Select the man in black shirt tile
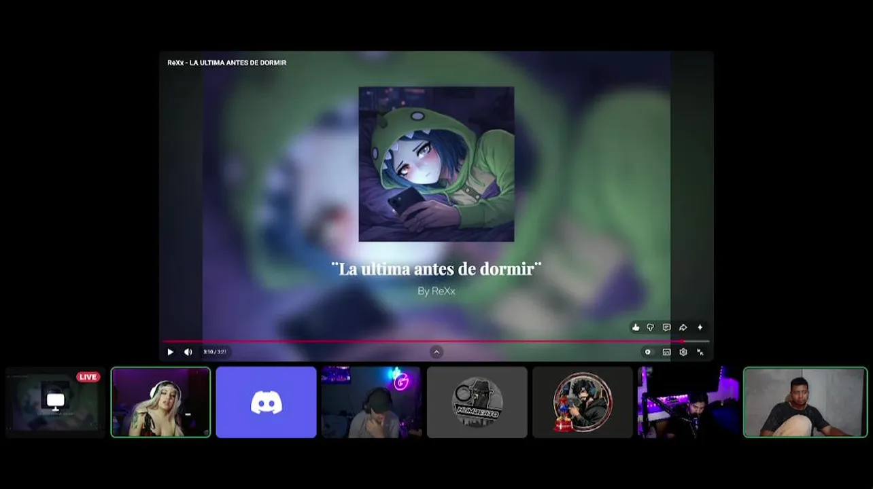This screenshot has width=873, height=489. pyautogui.click(x=805, y=402)
